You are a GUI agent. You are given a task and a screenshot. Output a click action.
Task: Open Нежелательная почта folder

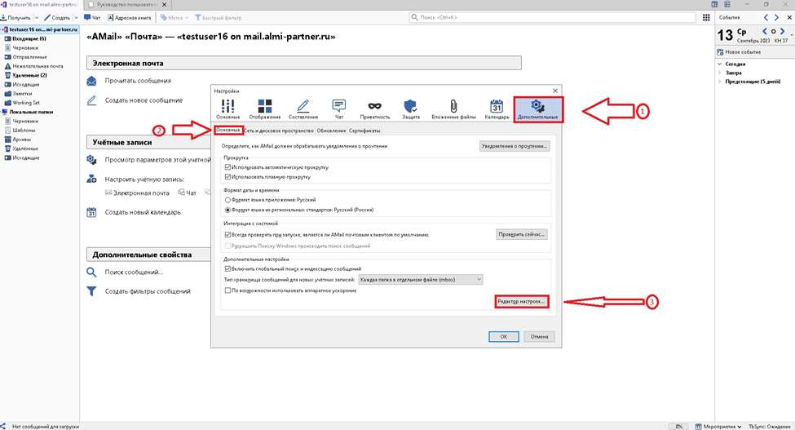(38, 66)
